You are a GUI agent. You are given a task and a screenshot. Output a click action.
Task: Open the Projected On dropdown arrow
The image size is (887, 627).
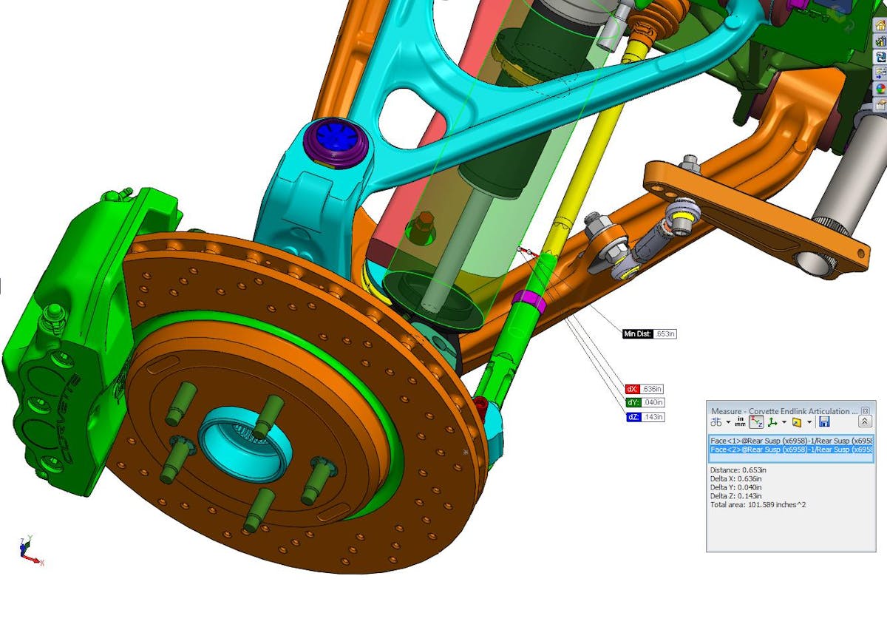809,423
